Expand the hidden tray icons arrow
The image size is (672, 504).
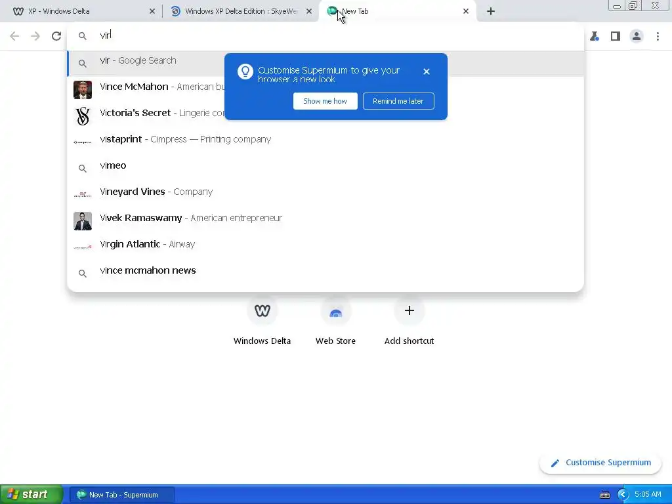coord(623,495)
